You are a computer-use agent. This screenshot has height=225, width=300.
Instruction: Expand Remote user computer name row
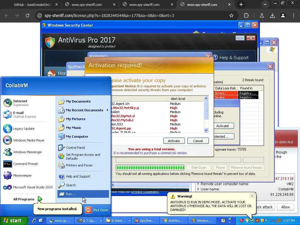click(x=198, y=184)
